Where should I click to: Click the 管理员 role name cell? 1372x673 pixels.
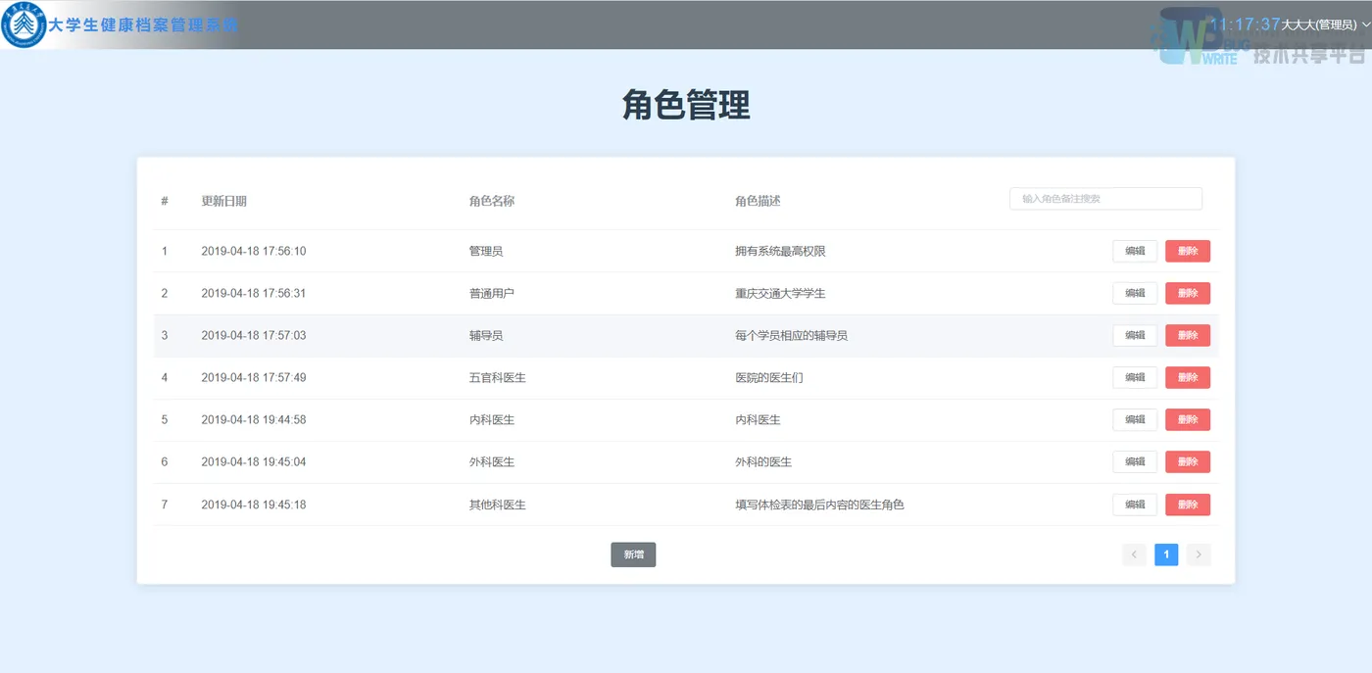486,251
